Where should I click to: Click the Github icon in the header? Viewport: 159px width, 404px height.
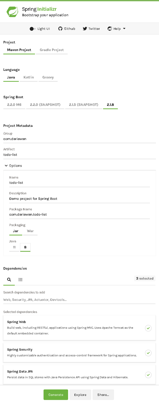[60, 29]
